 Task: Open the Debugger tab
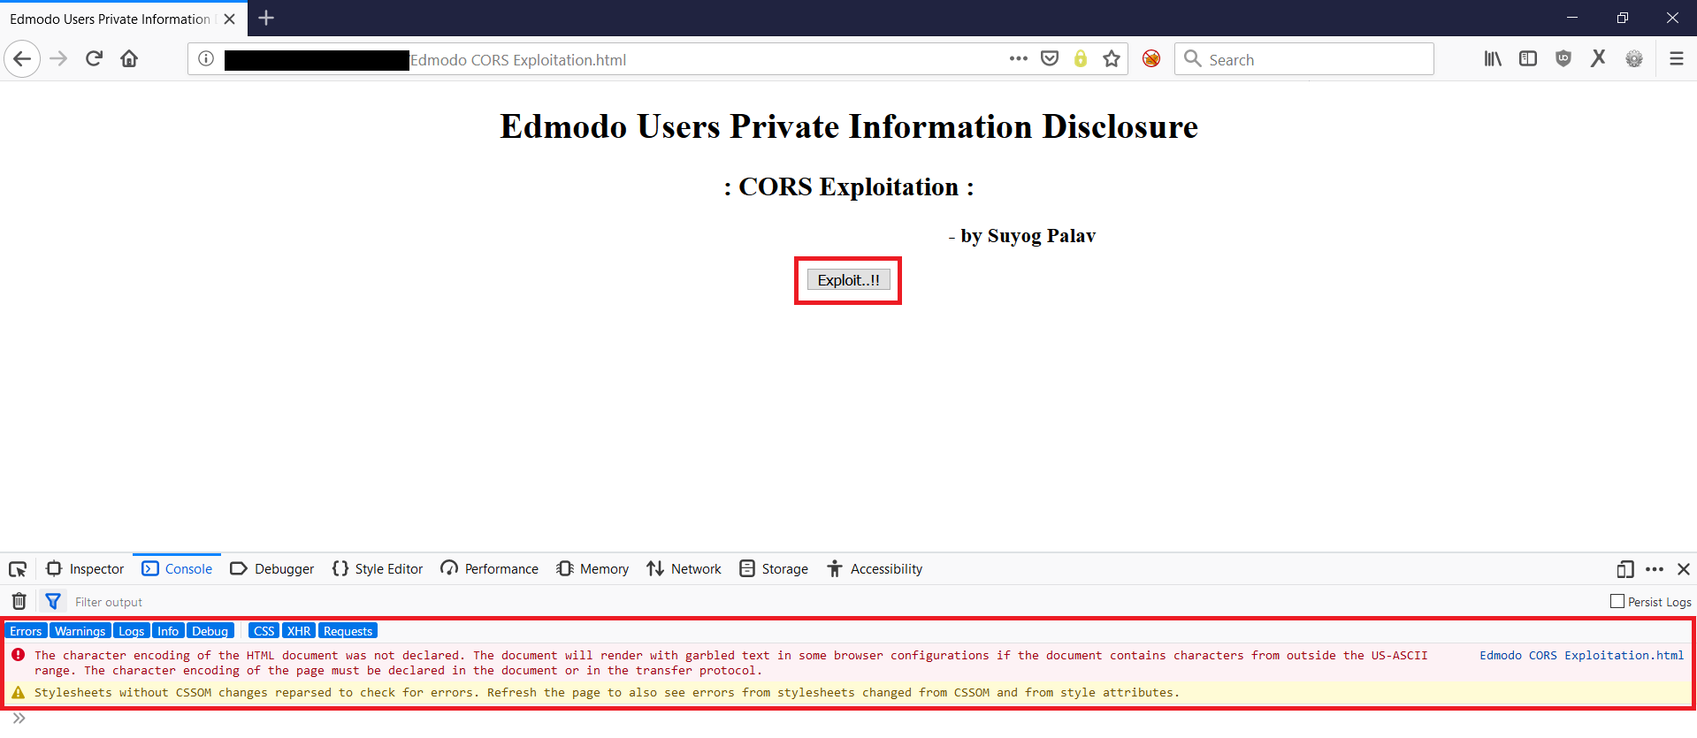pos(271,569)
